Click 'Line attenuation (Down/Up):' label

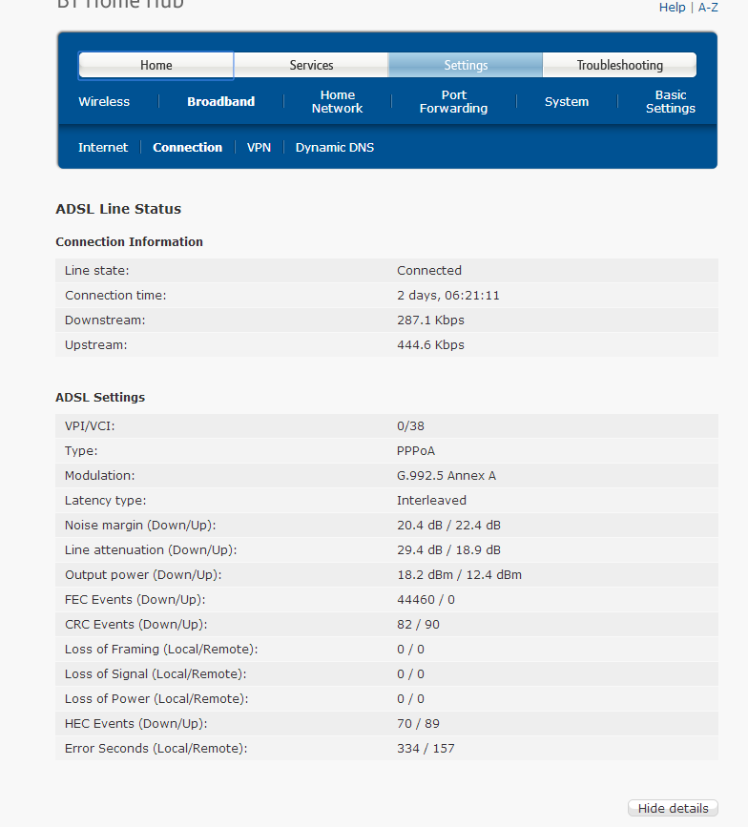tap(151, 550)
